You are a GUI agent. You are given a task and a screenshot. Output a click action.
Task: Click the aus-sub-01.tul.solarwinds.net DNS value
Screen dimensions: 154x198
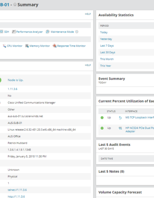[x=25, y=116]
